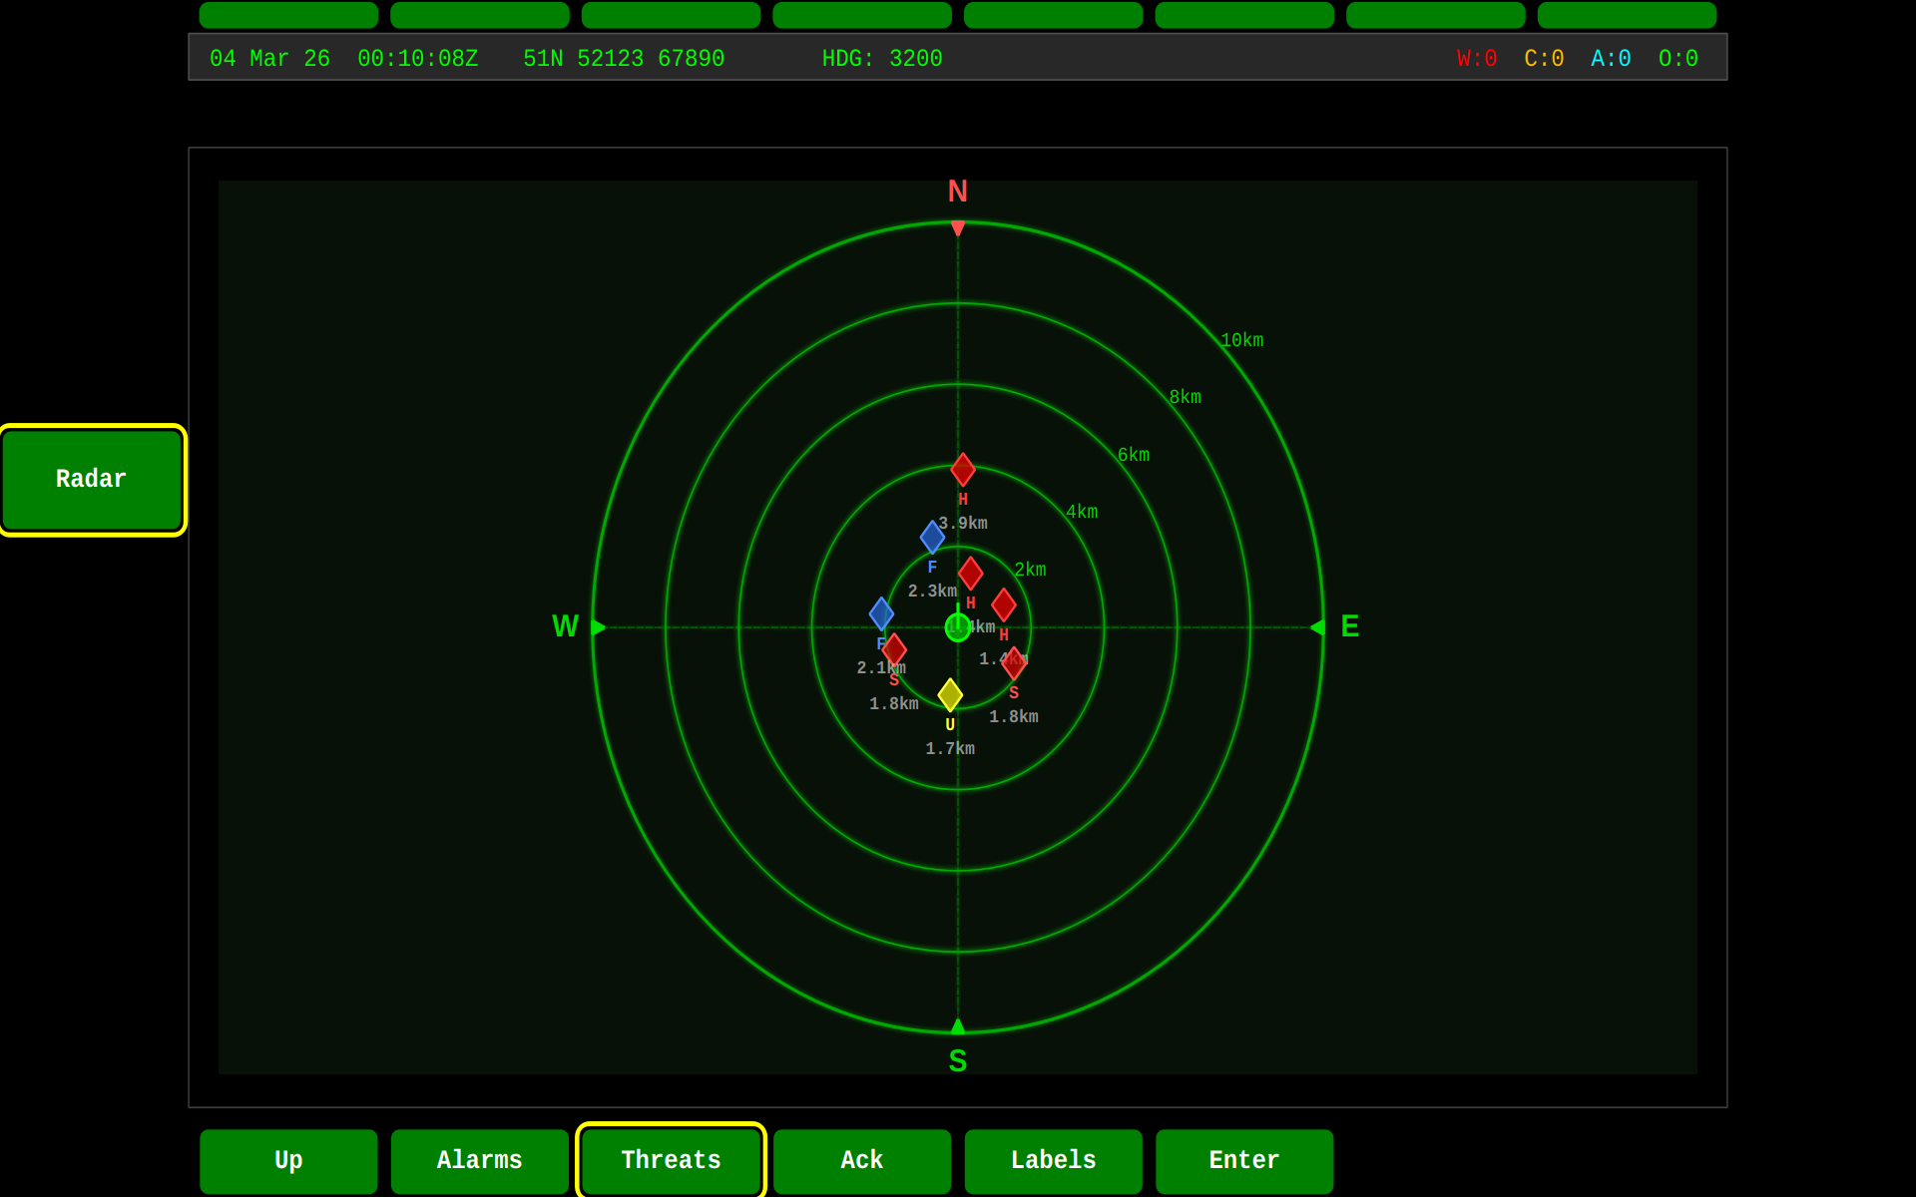Click the rightmost top function key button
Screen dimensions: 1916x1197
[x=1627, y=15]
